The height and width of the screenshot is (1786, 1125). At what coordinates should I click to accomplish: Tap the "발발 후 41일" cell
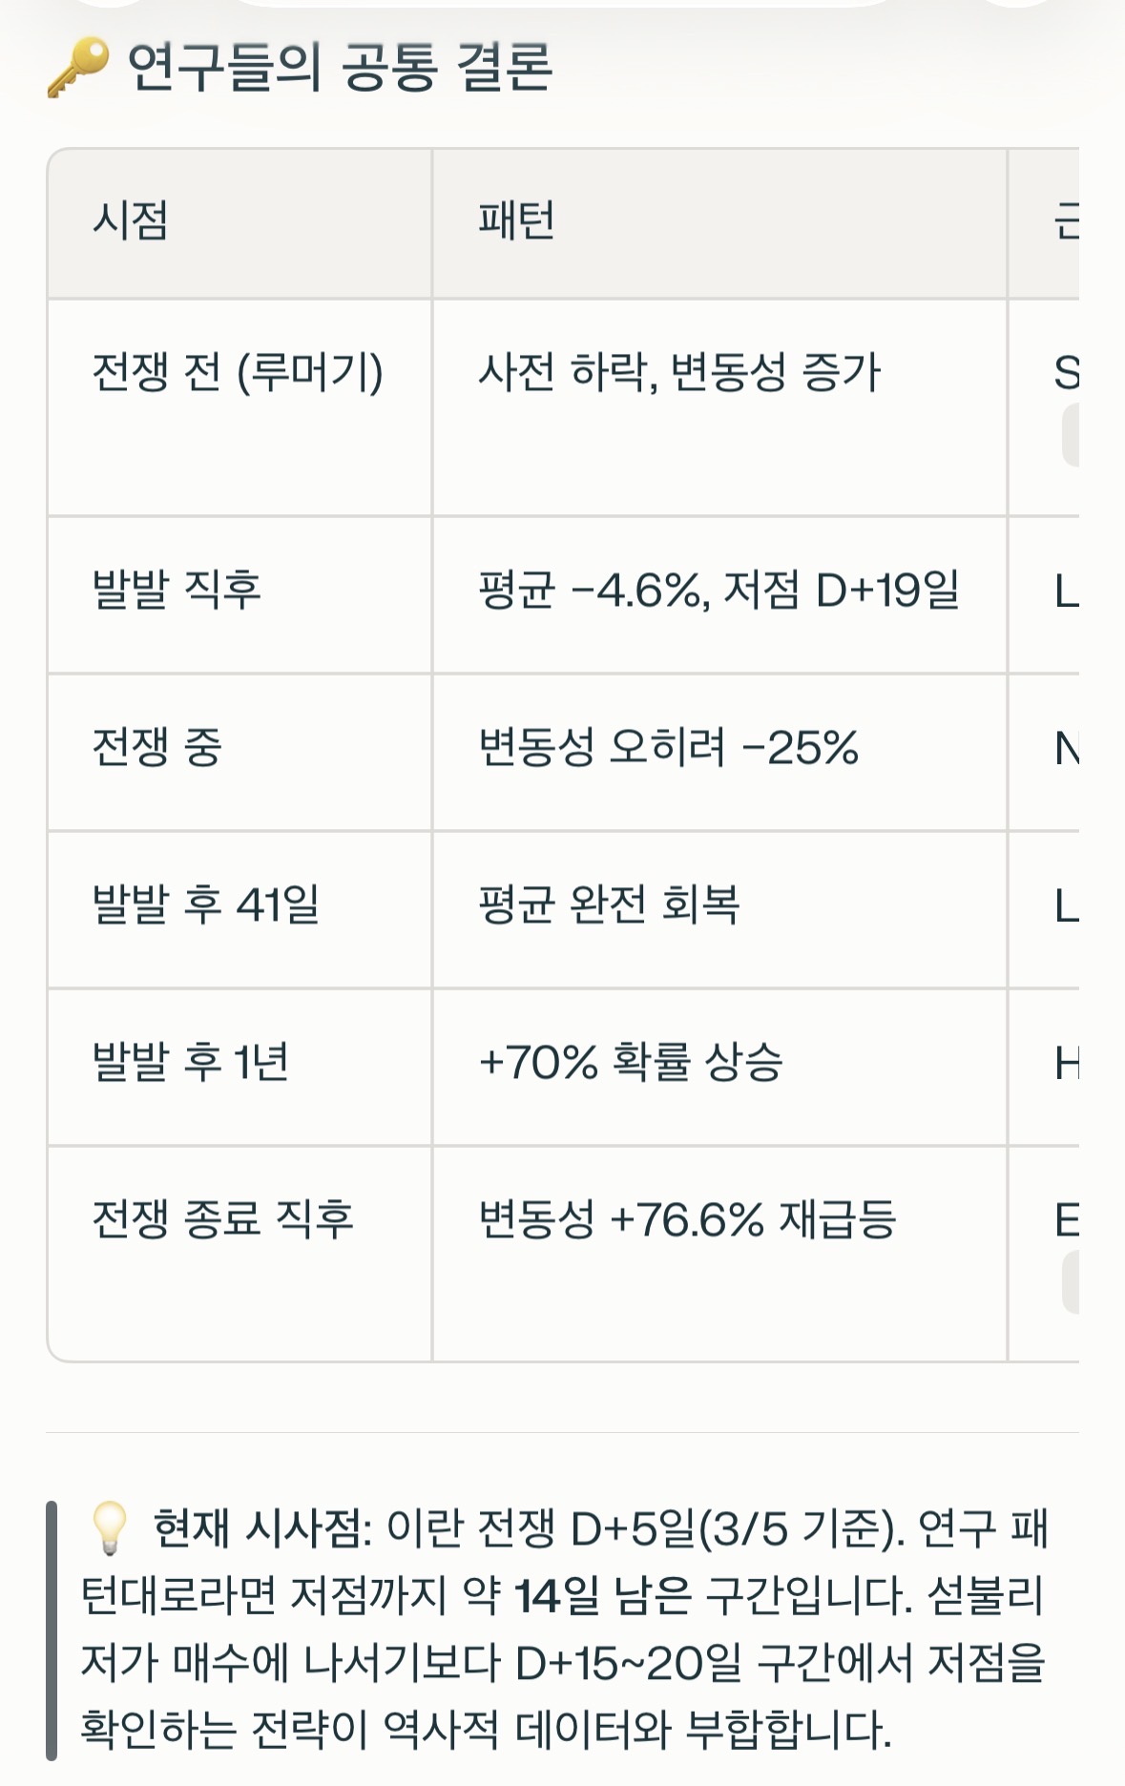pos(205,904)
